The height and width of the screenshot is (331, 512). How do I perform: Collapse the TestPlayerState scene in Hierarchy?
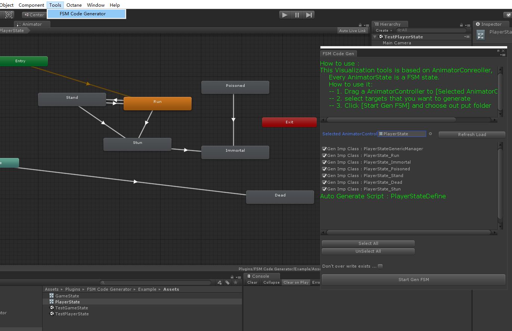(x=375, y=37)
